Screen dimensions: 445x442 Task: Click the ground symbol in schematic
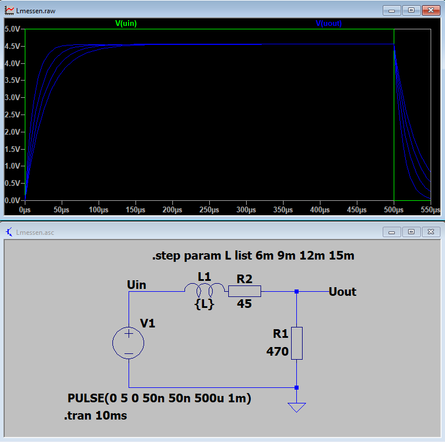(297, 407)
